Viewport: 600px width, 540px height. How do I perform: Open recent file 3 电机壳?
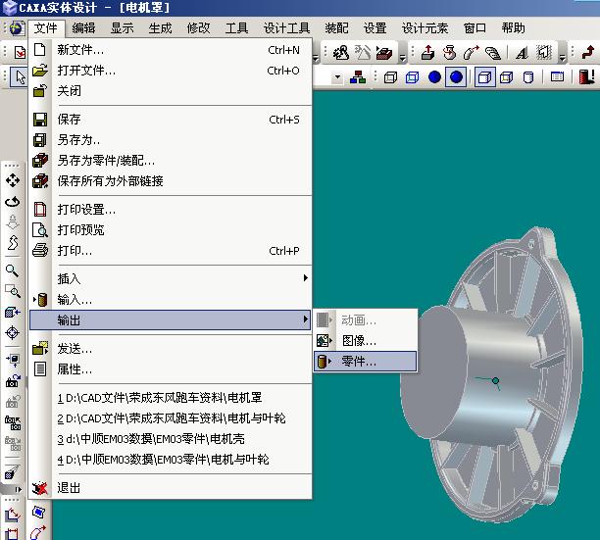(x=170, y=439)
